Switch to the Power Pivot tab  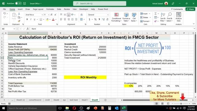point(103,9)
